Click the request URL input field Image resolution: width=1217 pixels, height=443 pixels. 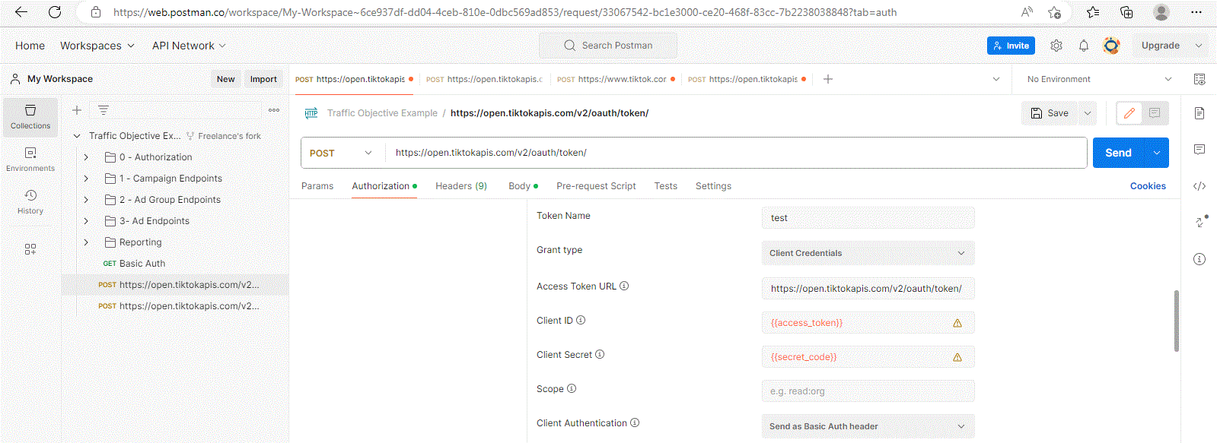(x=736, y=153)
